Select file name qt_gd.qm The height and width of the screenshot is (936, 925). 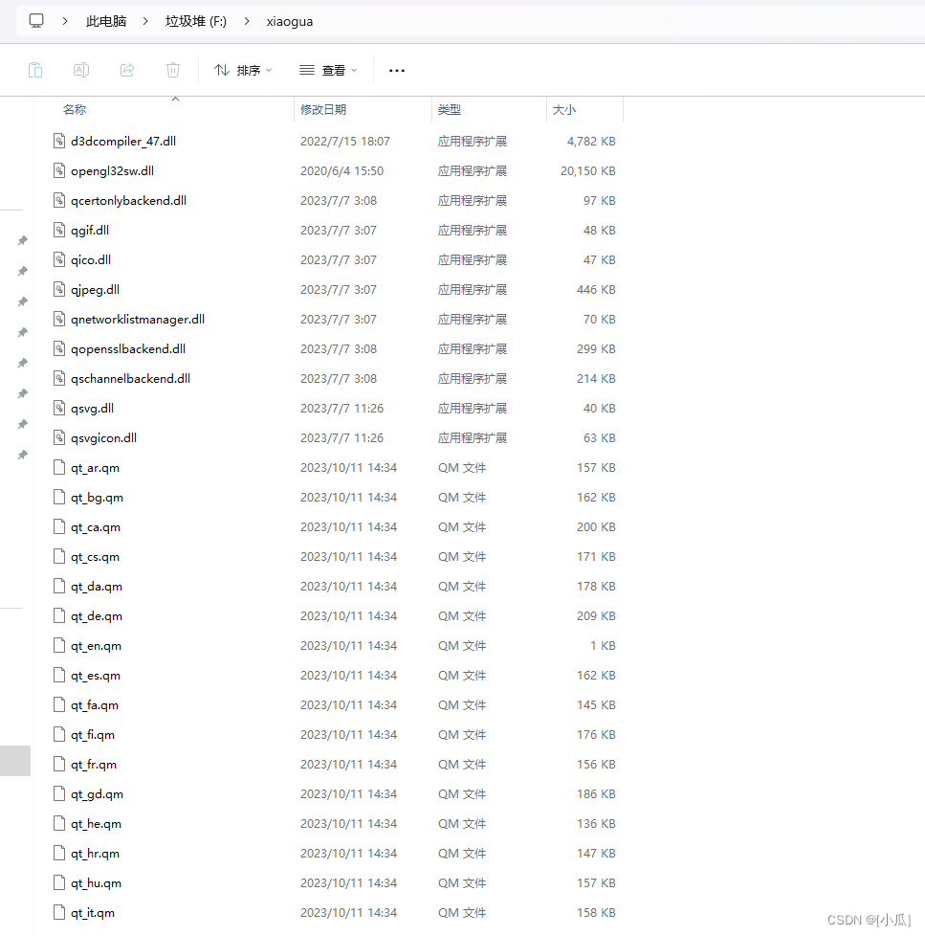(x=97, y=794)
